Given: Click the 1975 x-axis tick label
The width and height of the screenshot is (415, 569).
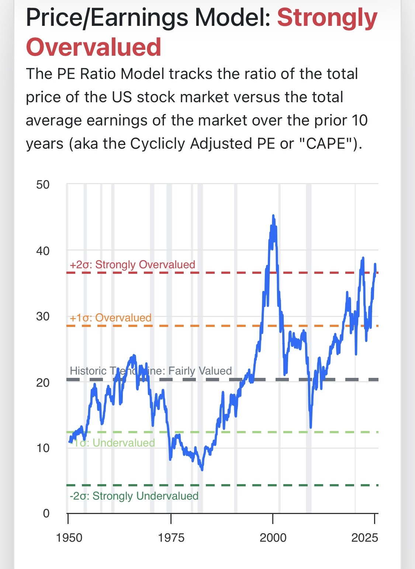Looking at the screenshot, I should pyautogui.click(x=171, y=538).
